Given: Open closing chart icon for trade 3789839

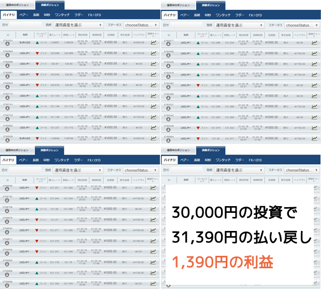Looking at the screenshot, I should tap(153, 187).
